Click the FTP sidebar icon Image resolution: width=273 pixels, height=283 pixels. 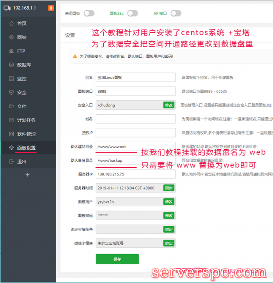pyautogui.click(x=11, y=51)
